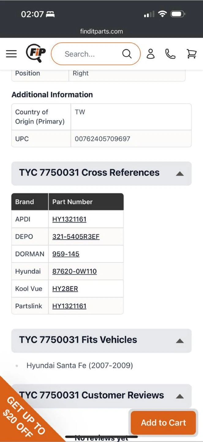Open the hamburger navigation menu
Image resolution: width=203 pixels, height=442 pixels.
point(11,54)
